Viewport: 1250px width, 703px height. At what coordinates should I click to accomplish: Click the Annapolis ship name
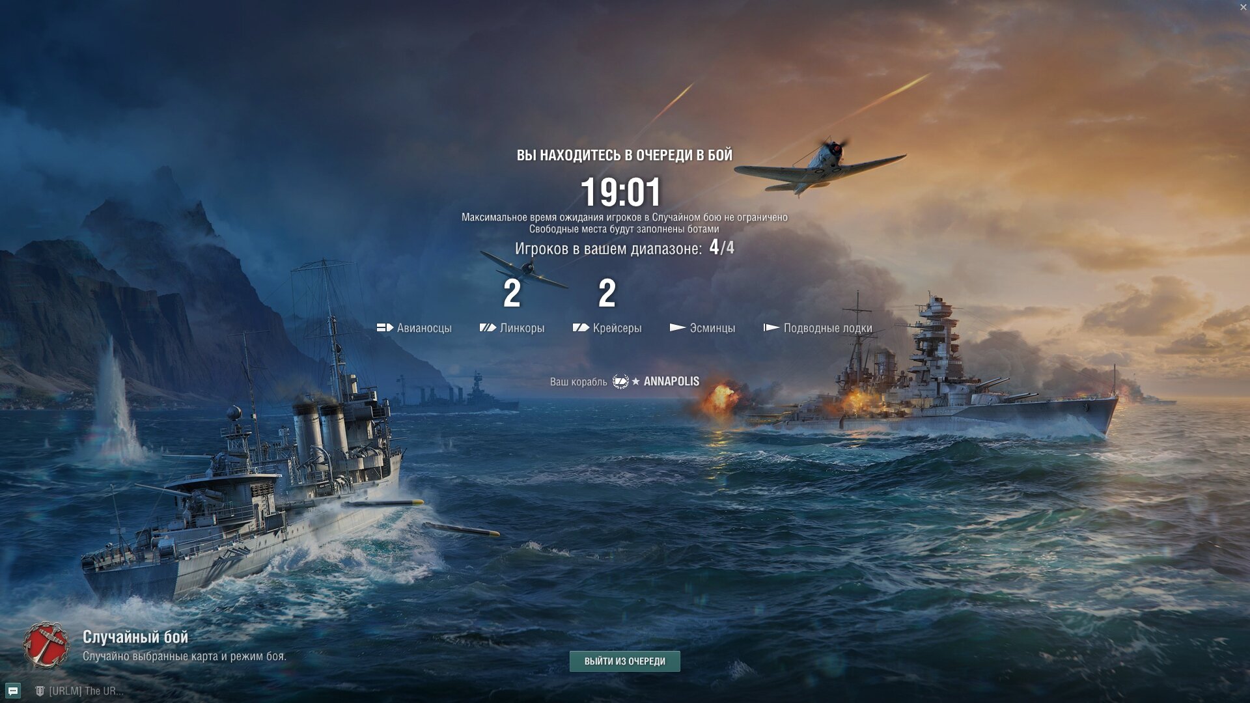(671, 381)
